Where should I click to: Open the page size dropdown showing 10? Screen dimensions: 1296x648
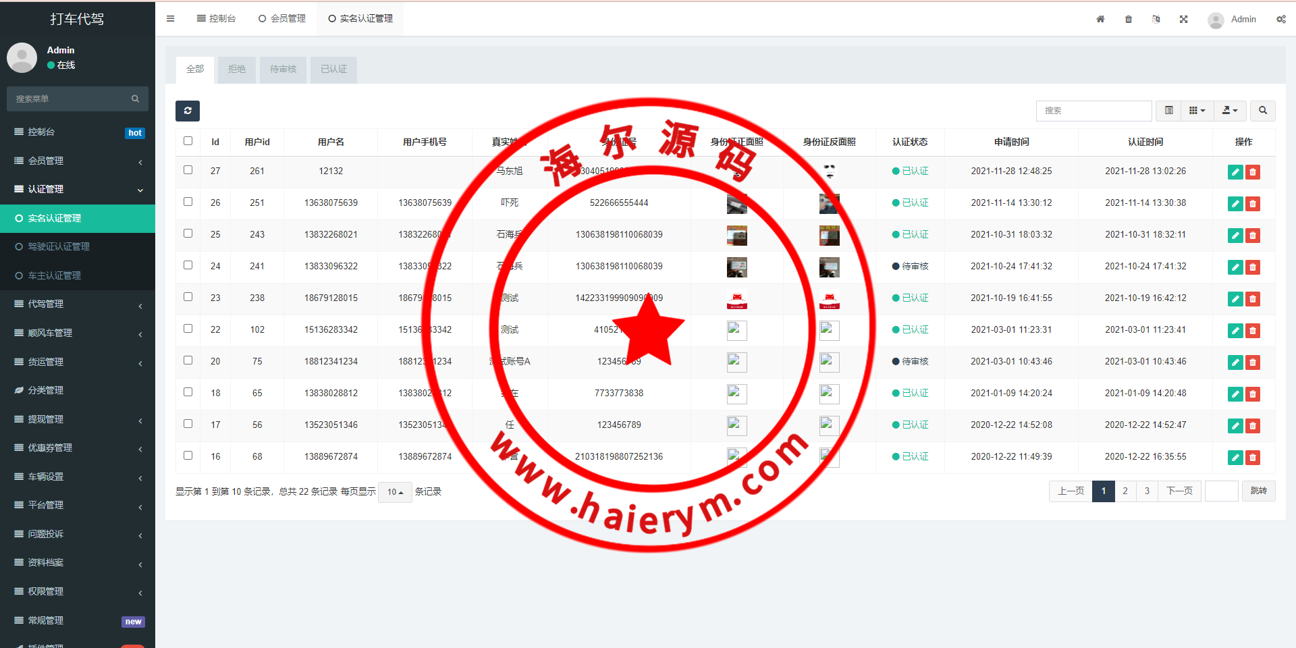[395, 492]
